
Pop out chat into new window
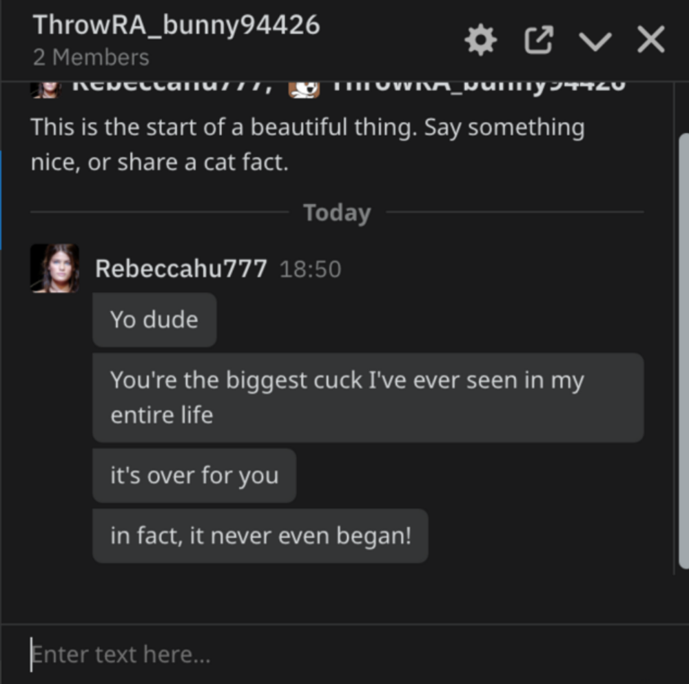(x=538, y=40)
